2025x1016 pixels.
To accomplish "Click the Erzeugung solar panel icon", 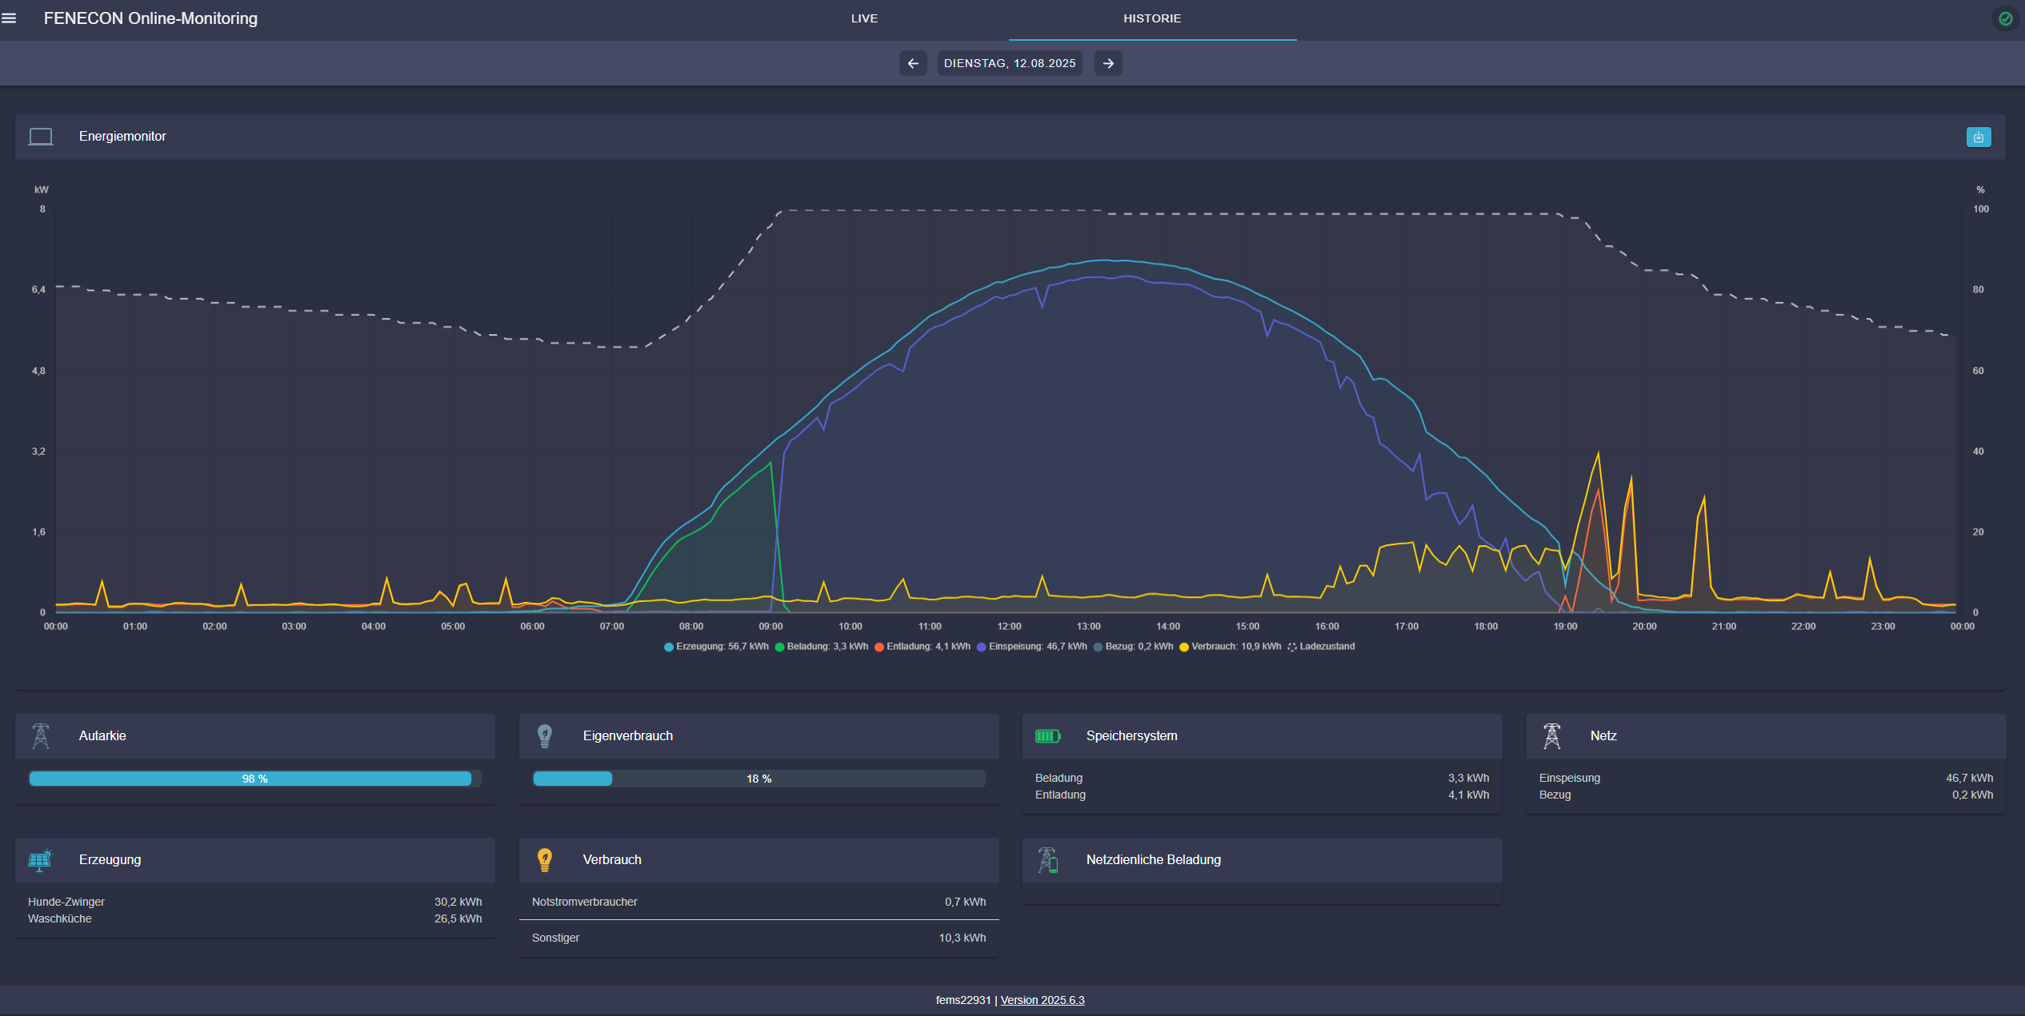I will (40, 860).
